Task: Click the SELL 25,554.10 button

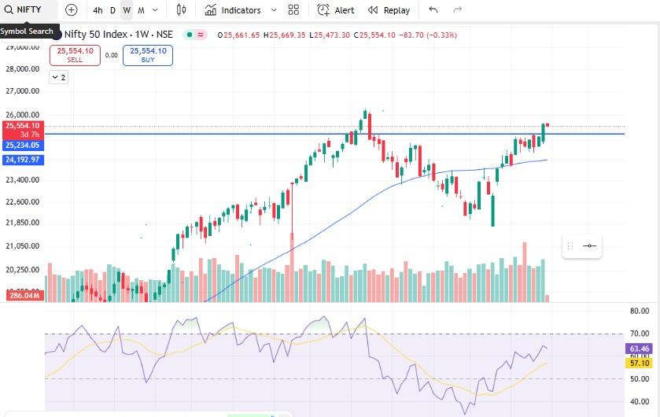Action: point(75,55)
